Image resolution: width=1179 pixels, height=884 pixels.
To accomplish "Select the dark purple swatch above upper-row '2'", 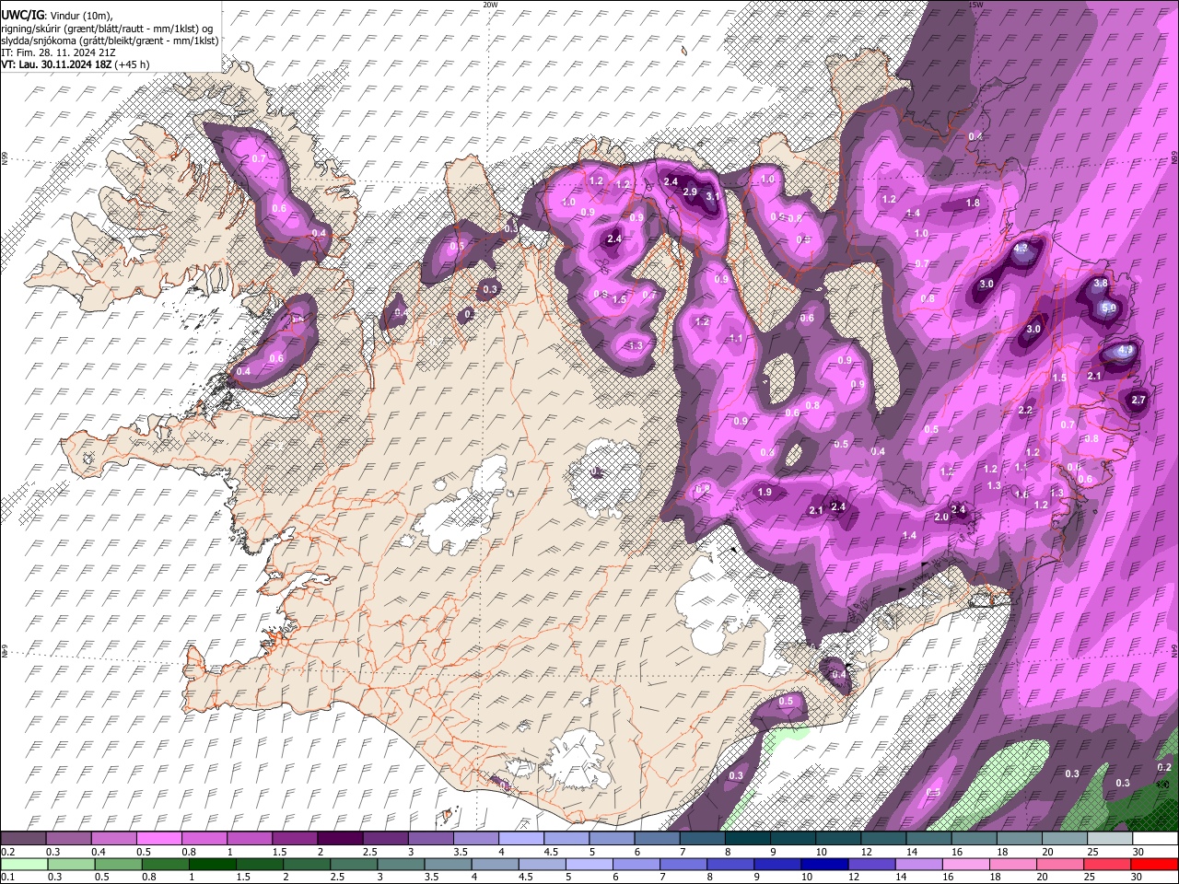I will tap(340, 839).
